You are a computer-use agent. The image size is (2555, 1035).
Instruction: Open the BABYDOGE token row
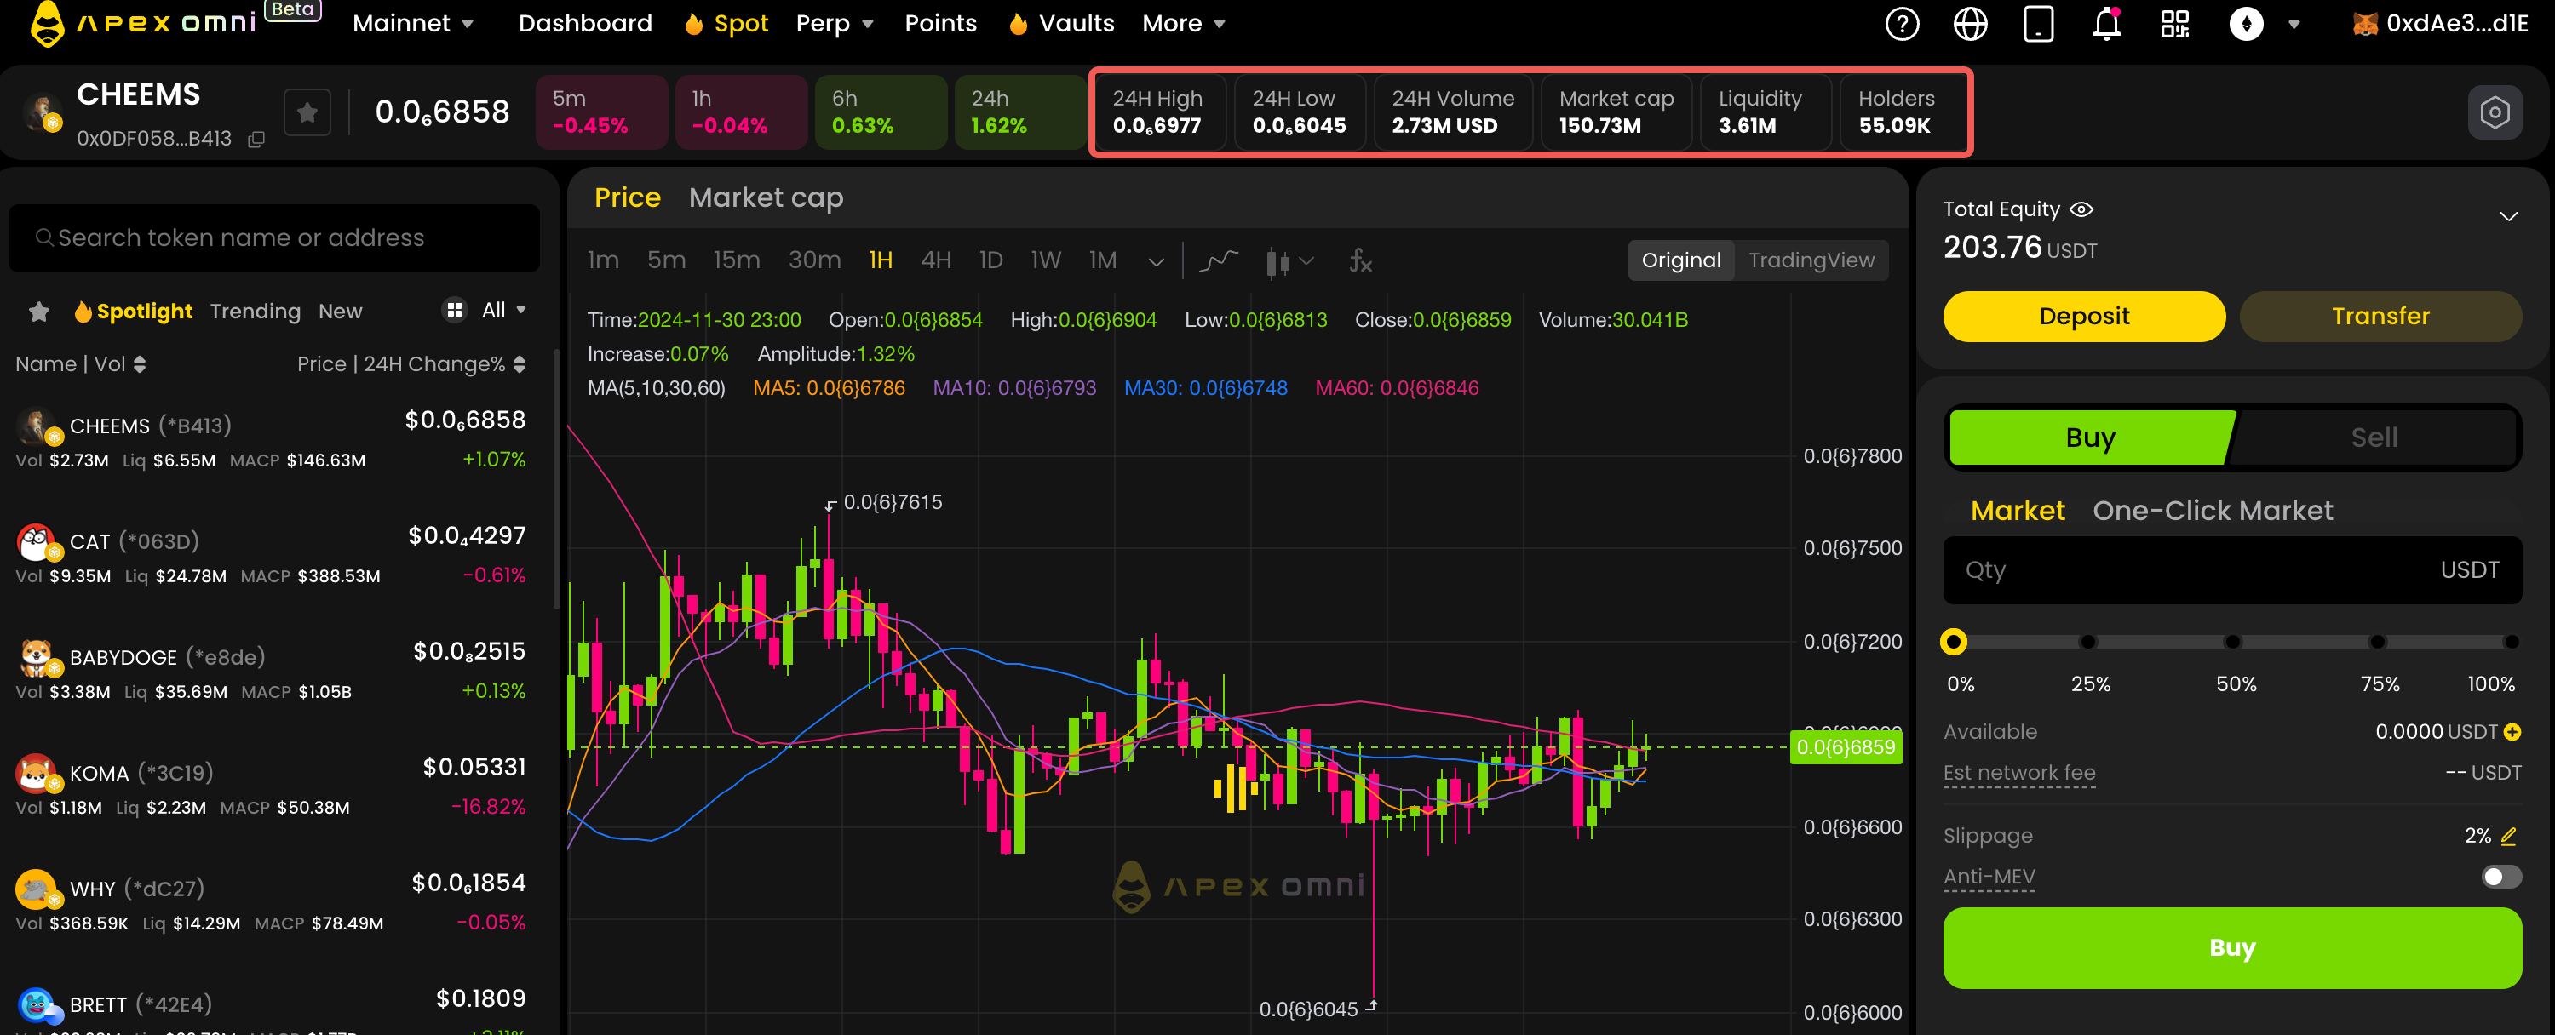(272, 672)
